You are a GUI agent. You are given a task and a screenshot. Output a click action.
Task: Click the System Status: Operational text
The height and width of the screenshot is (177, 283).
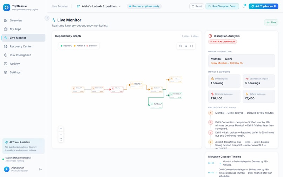tap(18, 158)
